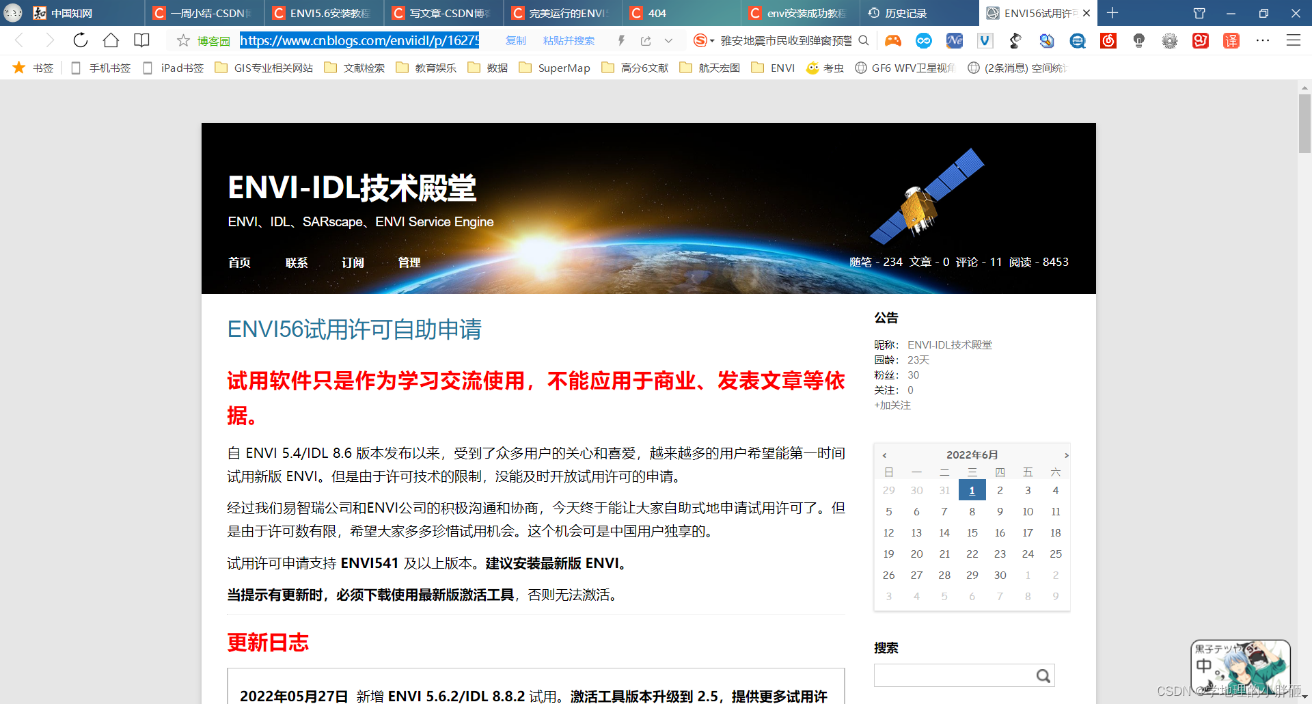Open the 高分6文献 bookmark folder

point(635,68)
